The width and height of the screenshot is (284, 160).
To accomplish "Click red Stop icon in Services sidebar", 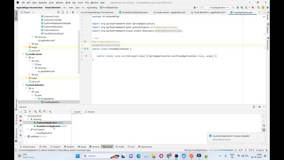I will (x=21, y=120).
